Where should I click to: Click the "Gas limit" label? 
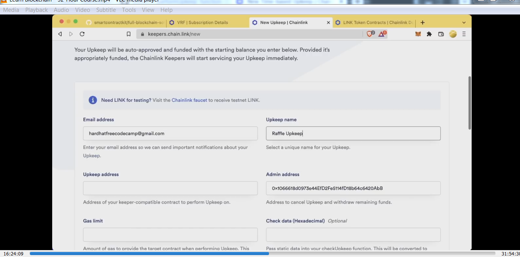(93, 221)
